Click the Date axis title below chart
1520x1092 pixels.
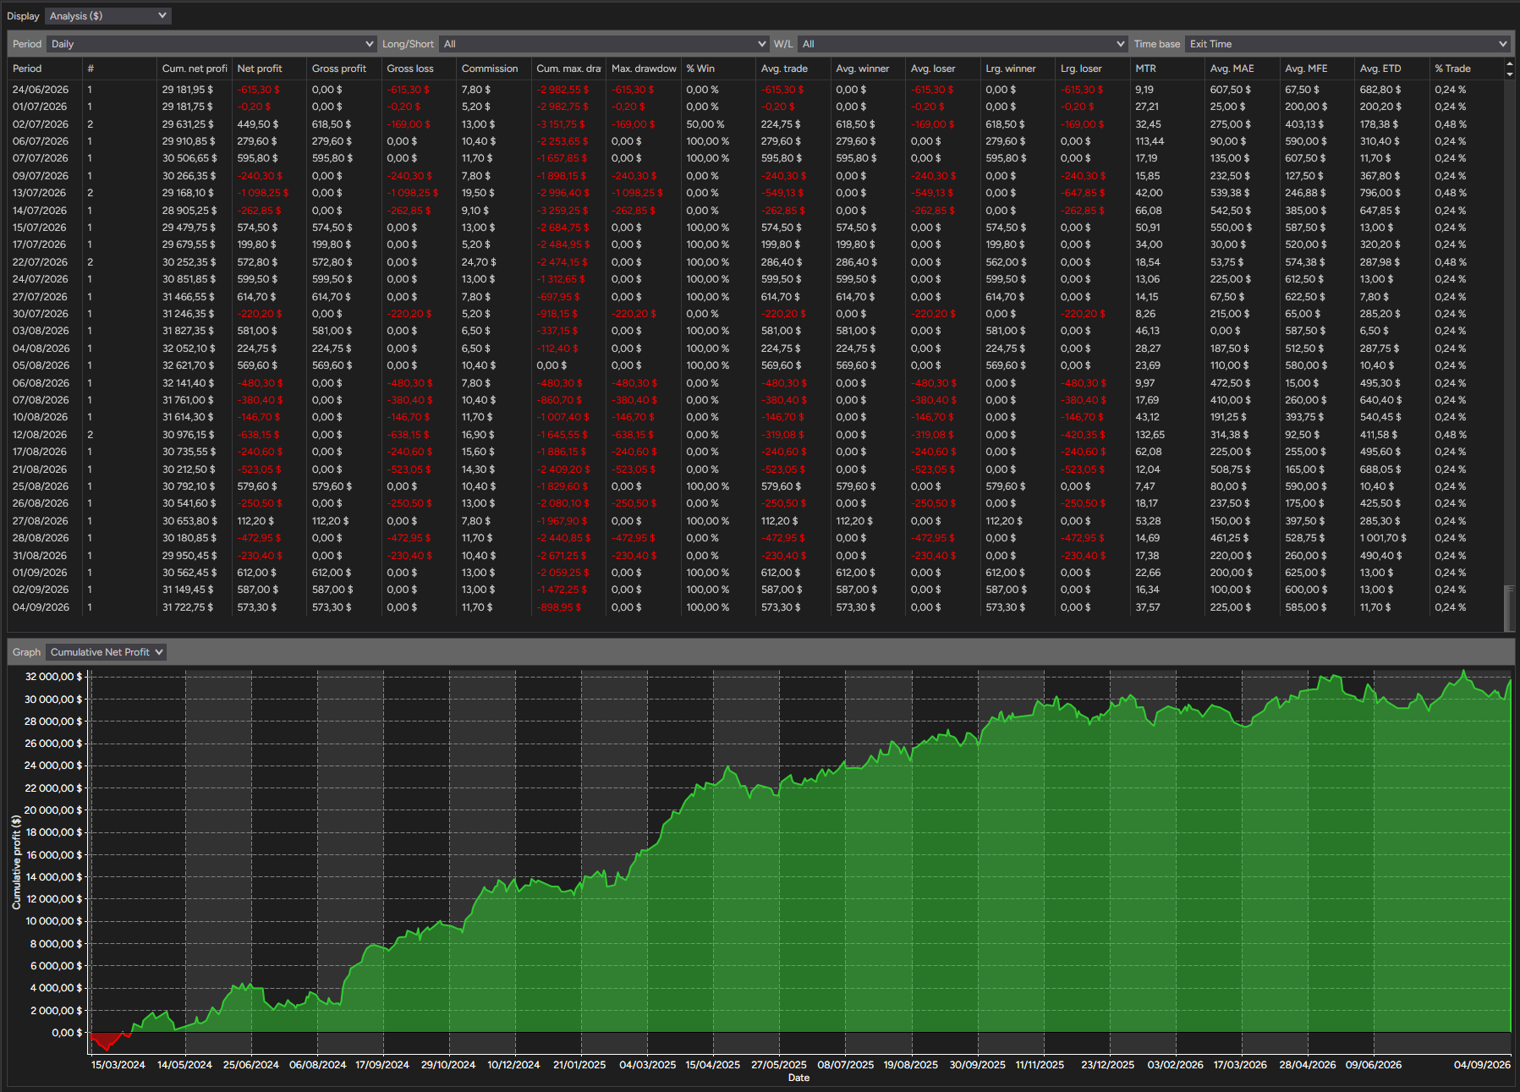pyautogui.click(x=798, y=1078)
